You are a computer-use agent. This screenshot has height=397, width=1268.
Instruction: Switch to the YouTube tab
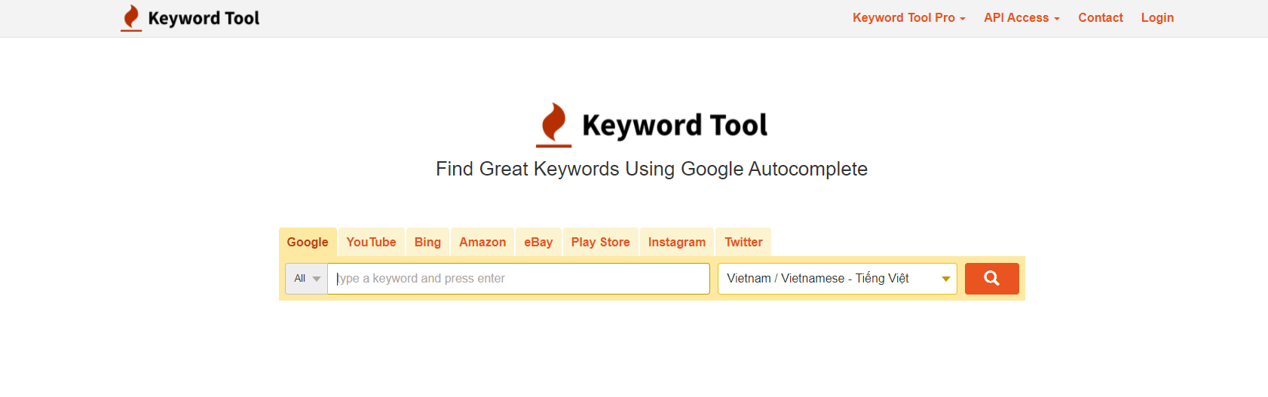pyautogui.click(x=371, y=242)
